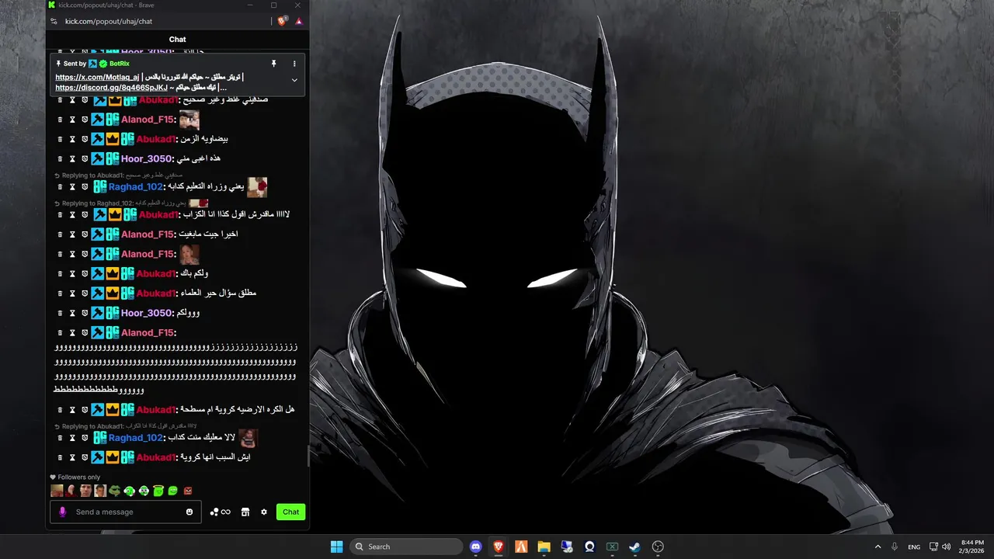Delete Abukad1's 'هل الكره الارضيه' message

pos(60,410)
